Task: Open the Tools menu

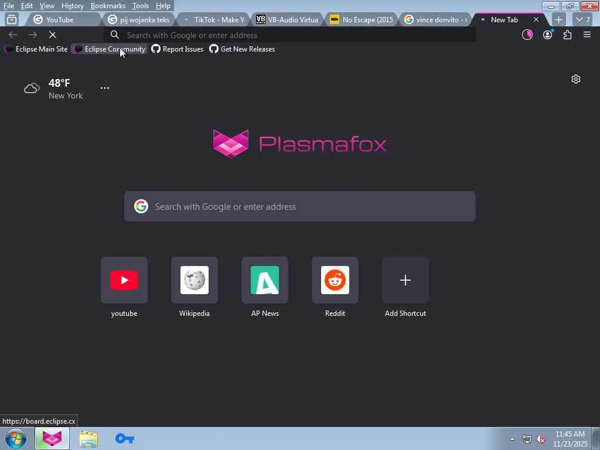Action: coord(140,6)
